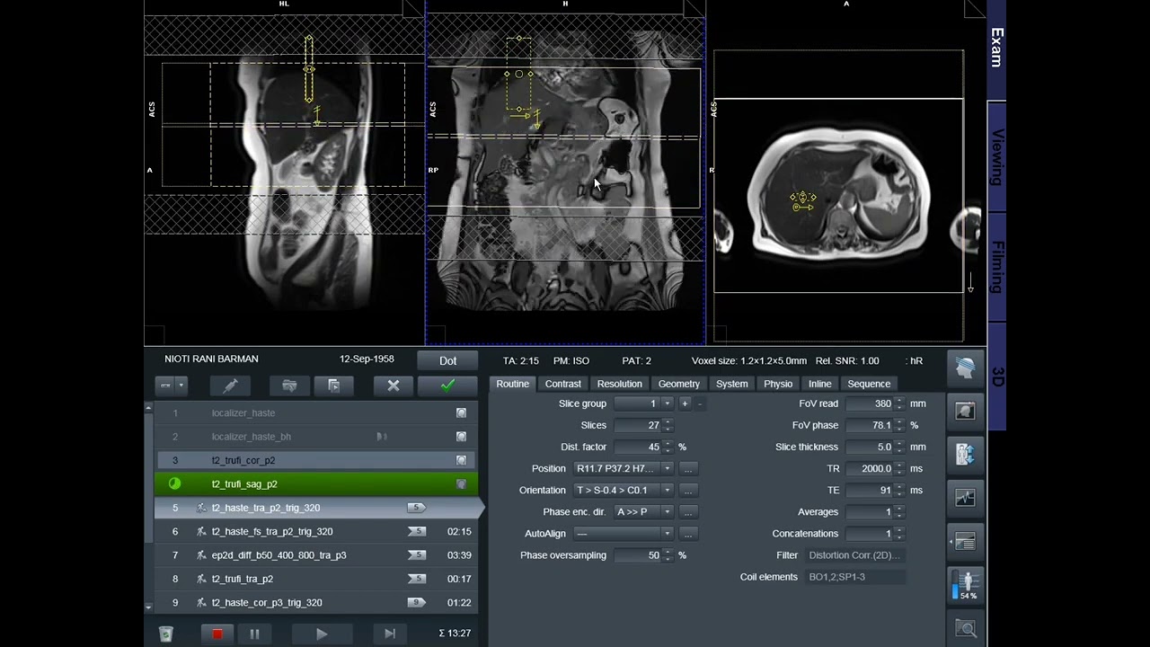Image resolution: width=1150 pixels, height=647 pixels.
Task: Expand the inline display panel icon
Action: 965,541
